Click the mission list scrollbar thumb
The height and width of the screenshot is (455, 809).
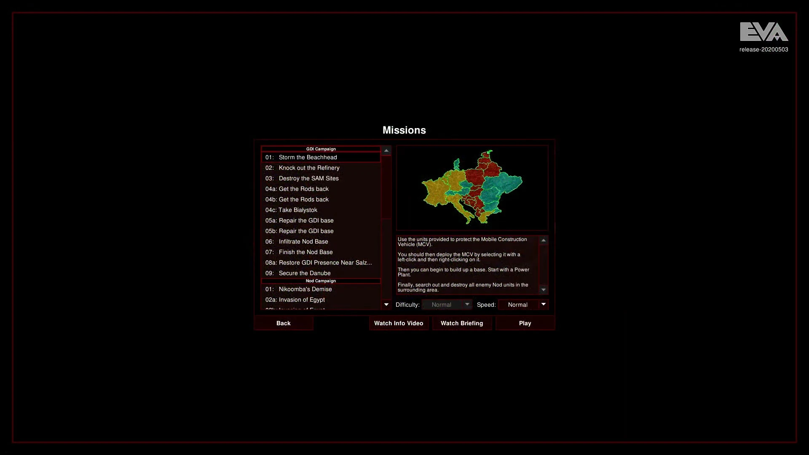[386, 187]
